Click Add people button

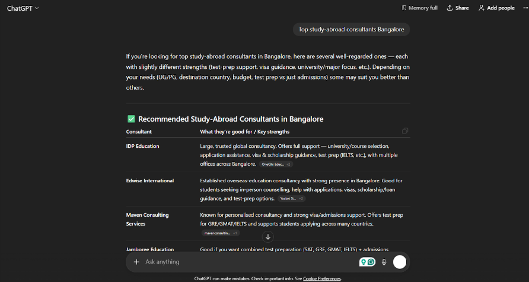(496, 8)
